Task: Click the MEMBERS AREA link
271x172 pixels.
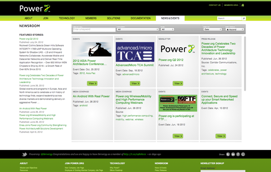Action: (231, 5)
